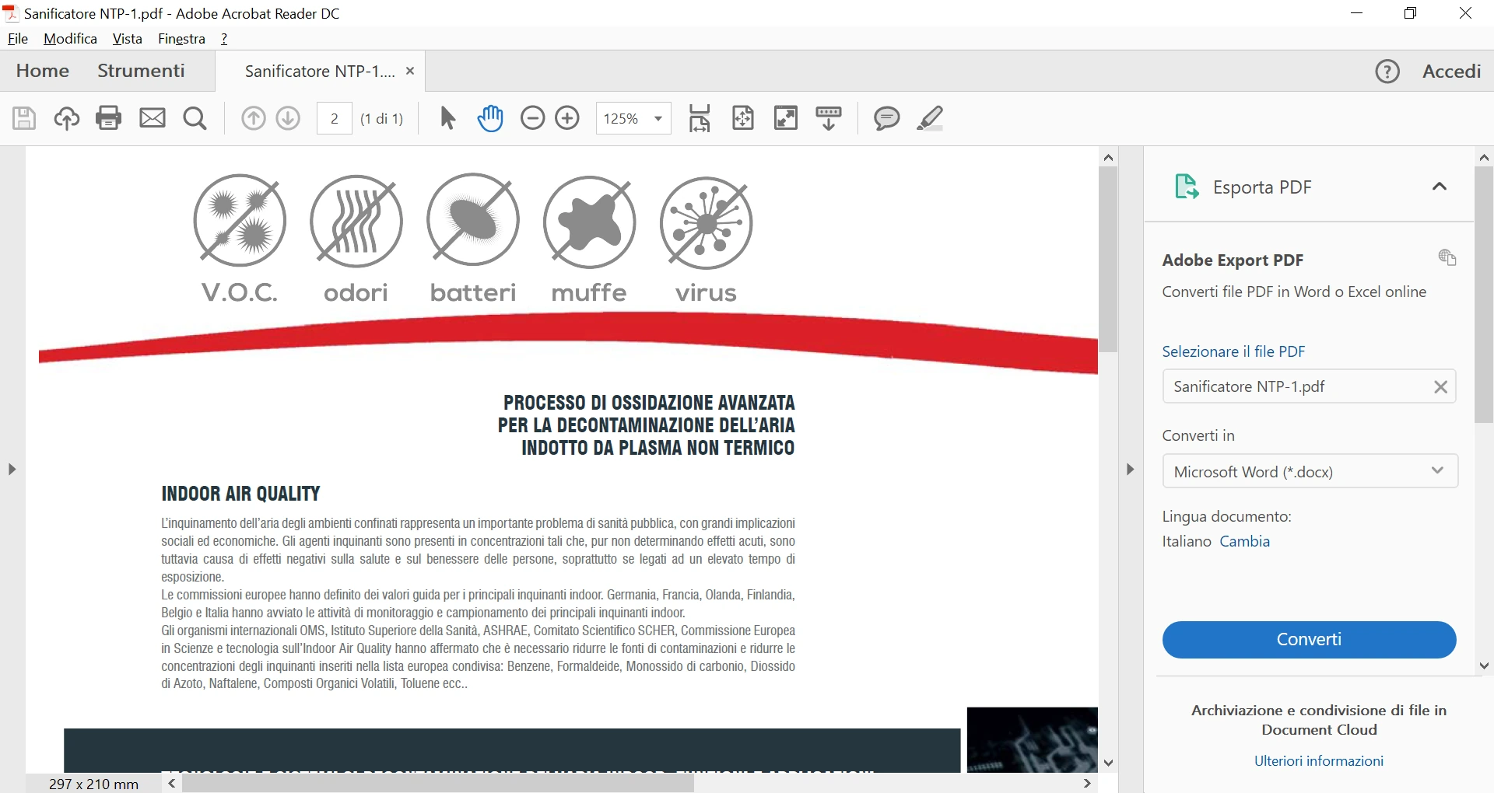The image size is (1494, 793).
Task: Click the Save file icon
Action: pyautogui.click(x=24, y=118)
